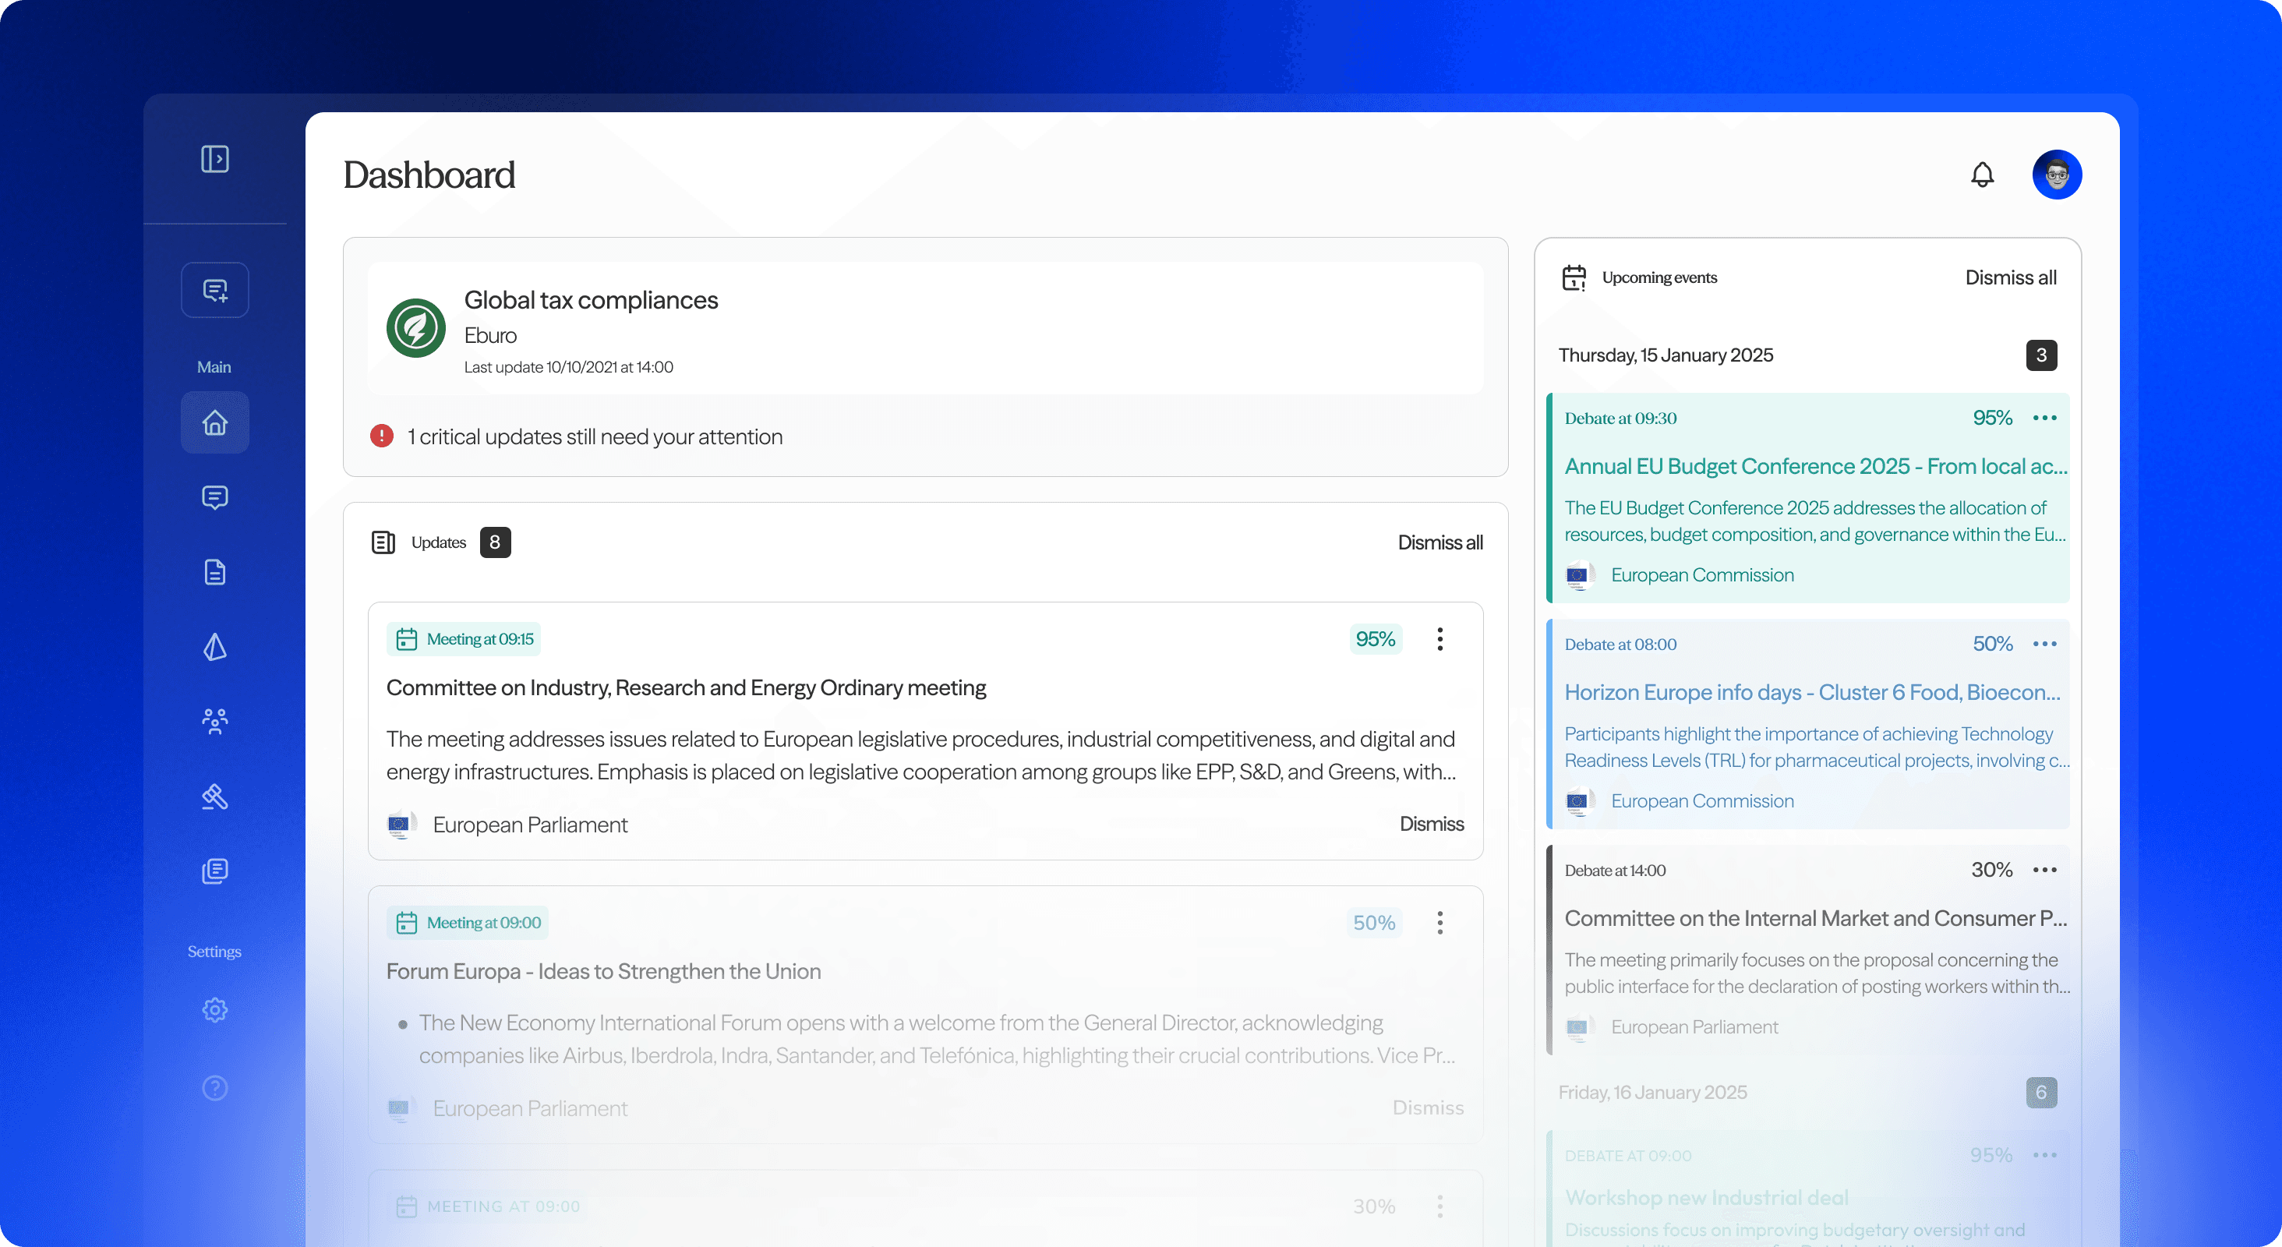Click 'Debate at 09:30' label

(1620, 418)
